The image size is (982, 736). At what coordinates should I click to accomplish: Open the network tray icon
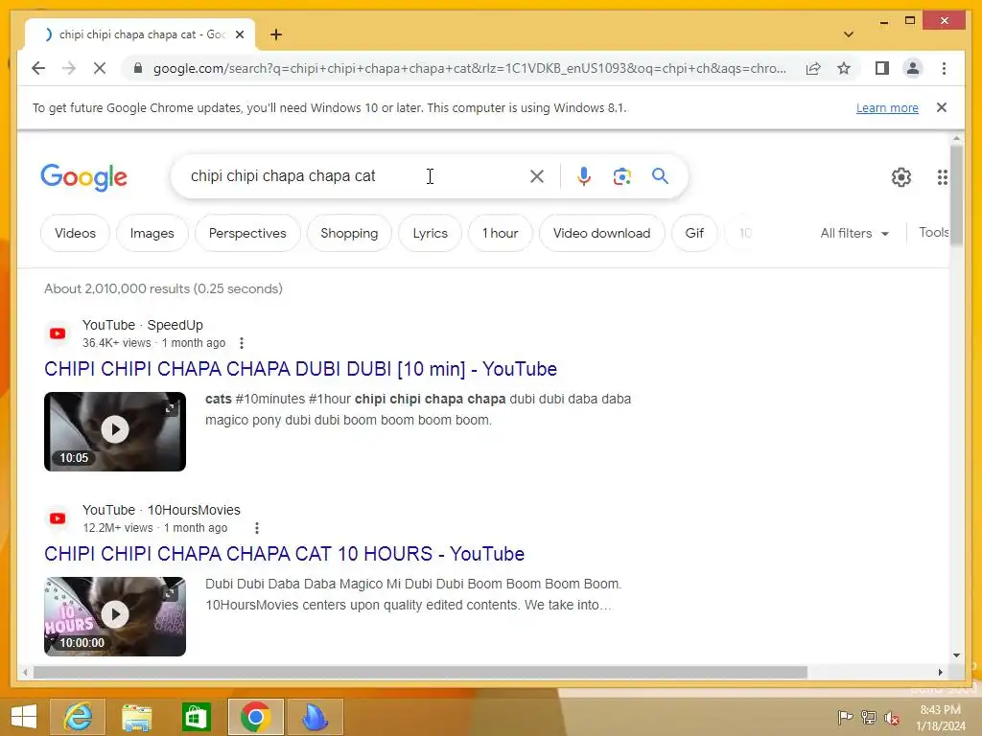pyautogui.click(x=869, y=717)
